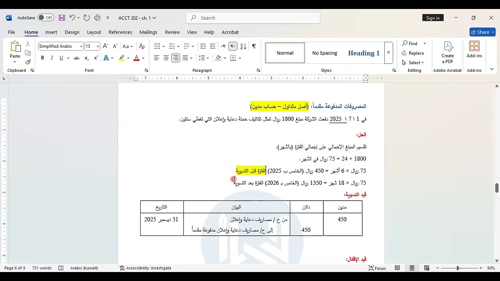Toggle Show/Hide paragraph marks
Screen dimensions: 500x281
tap(254, 46)
